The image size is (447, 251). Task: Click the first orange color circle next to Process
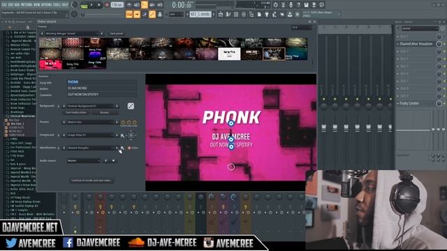(x=123, y=123)
